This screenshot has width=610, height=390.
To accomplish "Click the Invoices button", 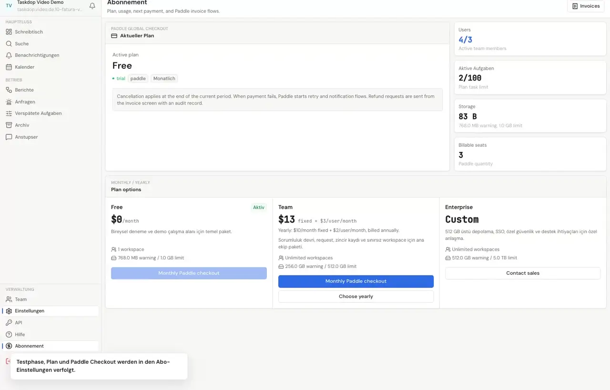I will [x=586, y=6].
